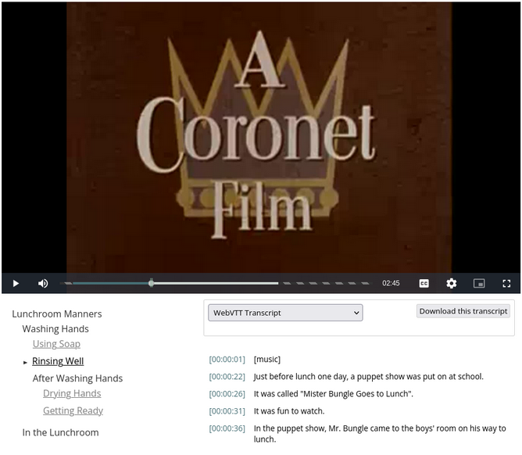
Task: Toggle closed captions CC button
Action: [x=424, y=283]
